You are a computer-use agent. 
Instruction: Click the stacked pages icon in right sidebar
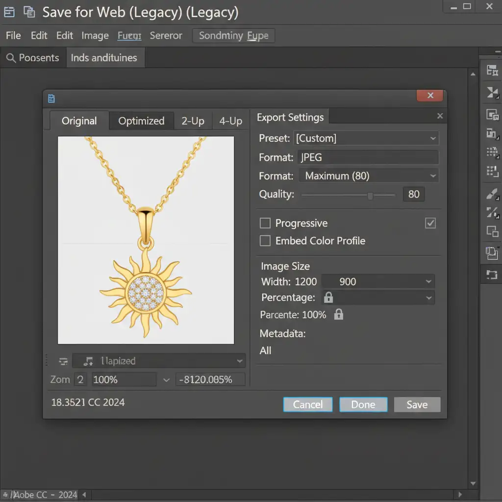tap(492, 253)
